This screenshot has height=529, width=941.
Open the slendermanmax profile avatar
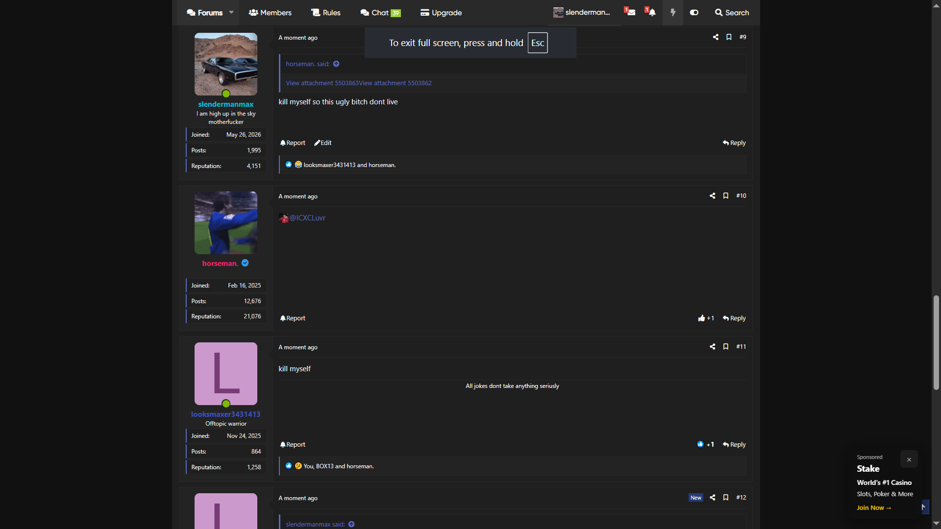coord(226,64)
